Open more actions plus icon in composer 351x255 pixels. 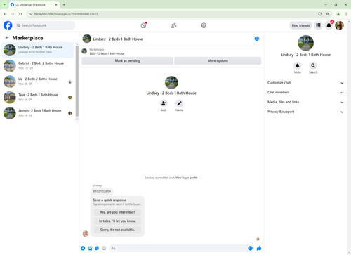click(83, 248)
